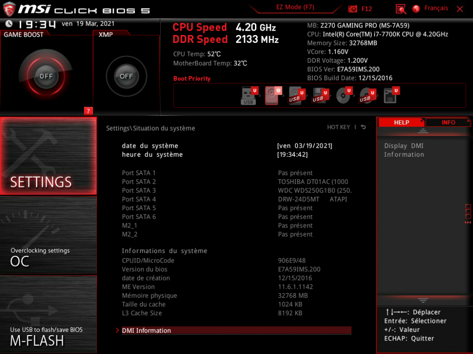
Task: Click the MSI dragon shield logo
Action: coord(9,8)
